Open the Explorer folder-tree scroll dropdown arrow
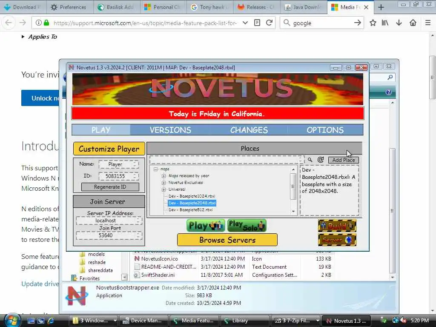Viewport: 436px width, 327px height. (x=125, y=277)
